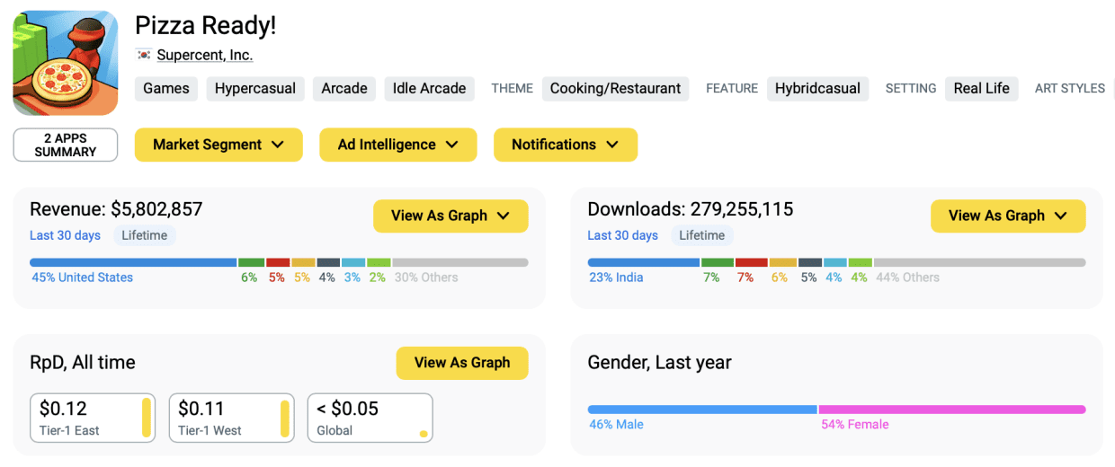Screen dimensions: 1115x467
Task: Switch Downloads to Last 30 days
Action: pos(622,235)
